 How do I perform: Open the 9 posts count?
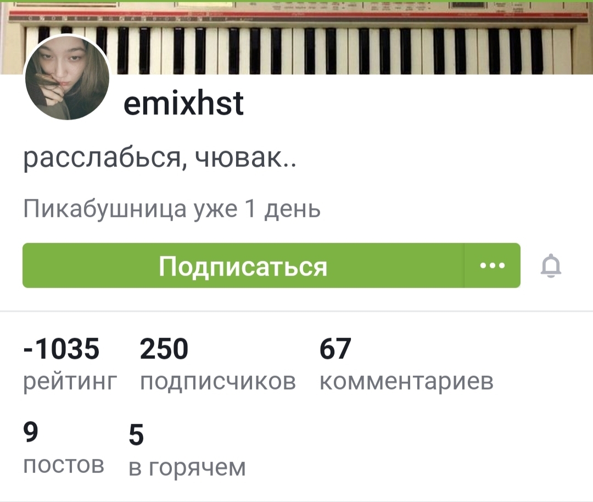click(x=31, y=432)
